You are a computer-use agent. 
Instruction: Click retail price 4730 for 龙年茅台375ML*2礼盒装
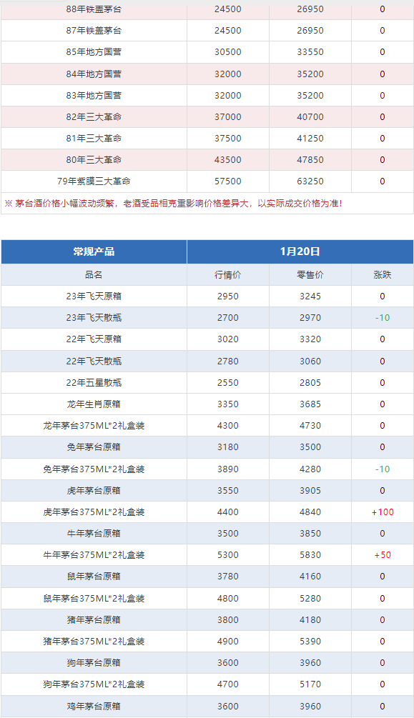[x=310, y=426]
